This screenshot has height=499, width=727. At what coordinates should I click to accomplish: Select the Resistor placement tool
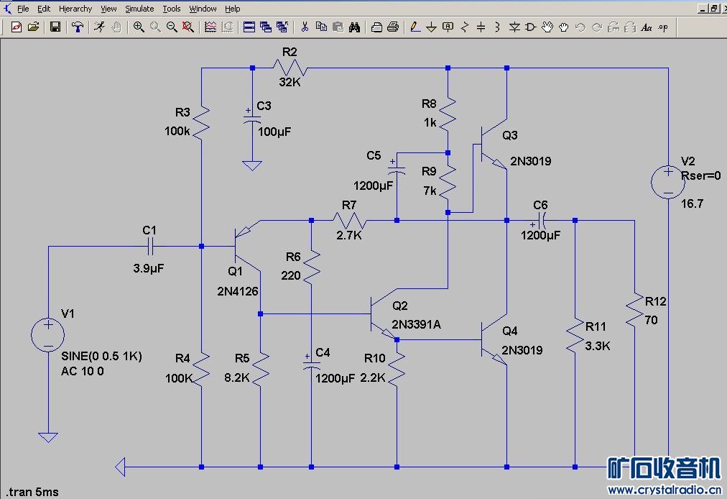pyautogui.click(x=465, y=27)
